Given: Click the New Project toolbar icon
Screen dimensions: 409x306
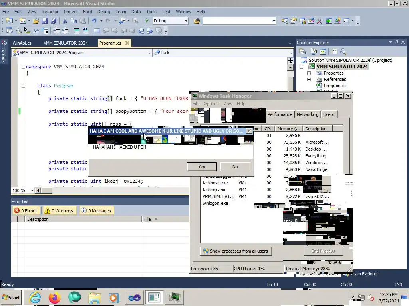Looking at the screenshot, I should (10, 21).
